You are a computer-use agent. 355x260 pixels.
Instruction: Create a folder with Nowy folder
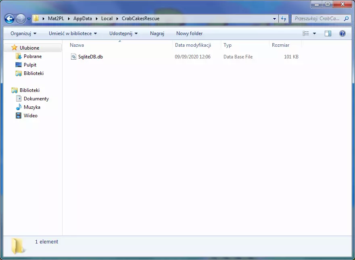(x=190, y=33)
